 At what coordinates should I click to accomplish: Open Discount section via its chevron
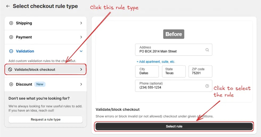point(81,84)
